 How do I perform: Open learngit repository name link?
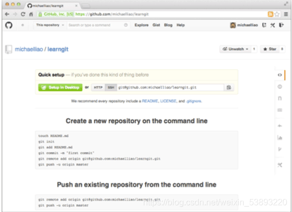tap(58, 49)
